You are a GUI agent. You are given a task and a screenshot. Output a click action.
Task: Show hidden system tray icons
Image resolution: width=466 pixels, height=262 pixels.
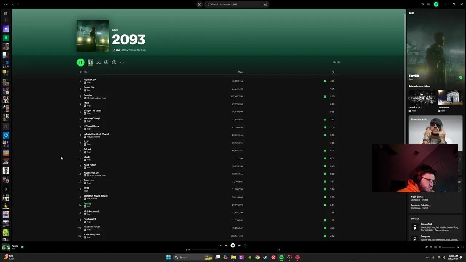tap(427, 257)
